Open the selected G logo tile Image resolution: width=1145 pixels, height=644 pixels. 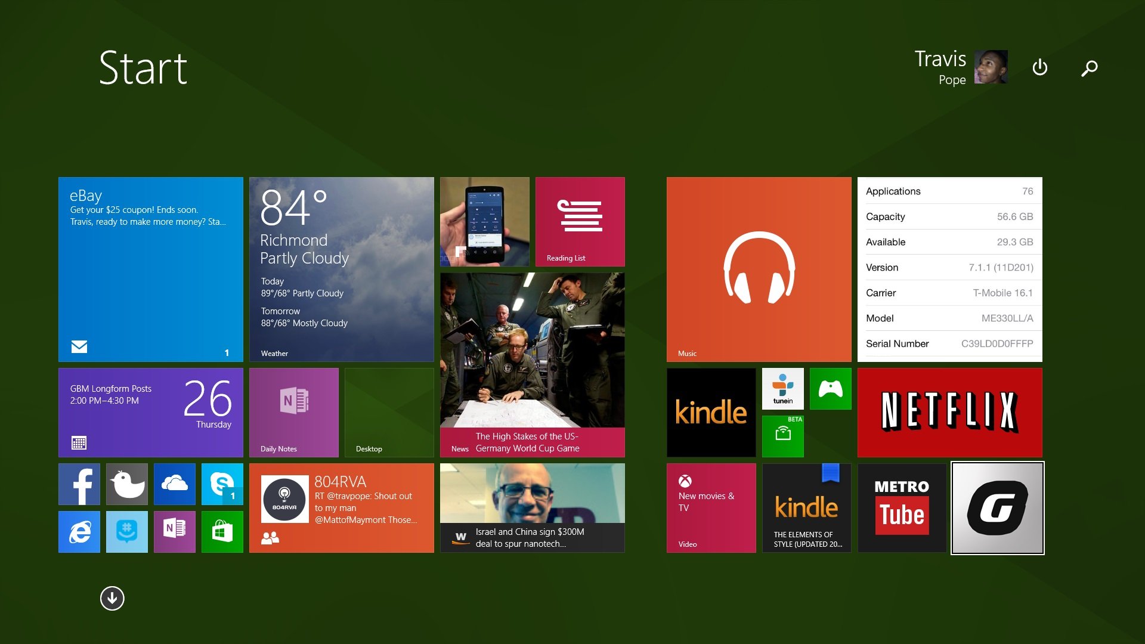(x=998, y=508)
